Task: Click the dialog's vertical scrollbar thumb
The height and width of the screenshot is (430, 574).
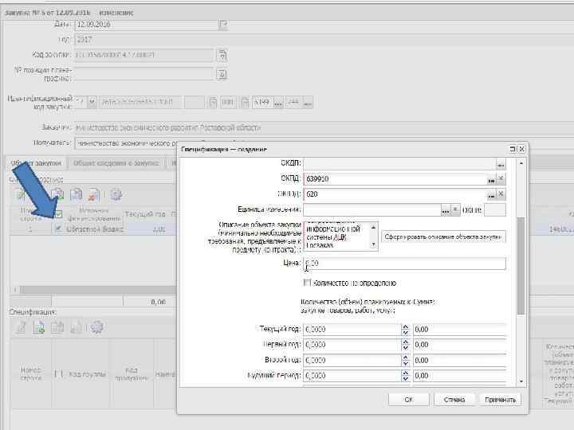Action: [x=521, y=266]
